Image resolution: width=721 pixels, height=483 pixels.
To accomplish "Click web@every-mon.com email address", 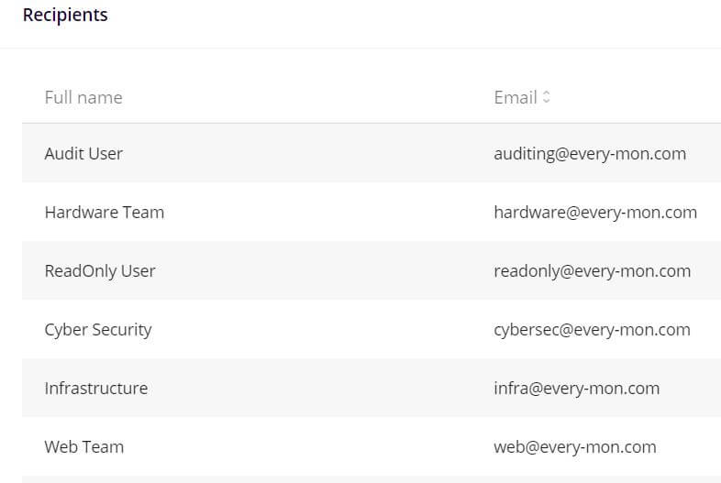I will (x=575, y=447).
